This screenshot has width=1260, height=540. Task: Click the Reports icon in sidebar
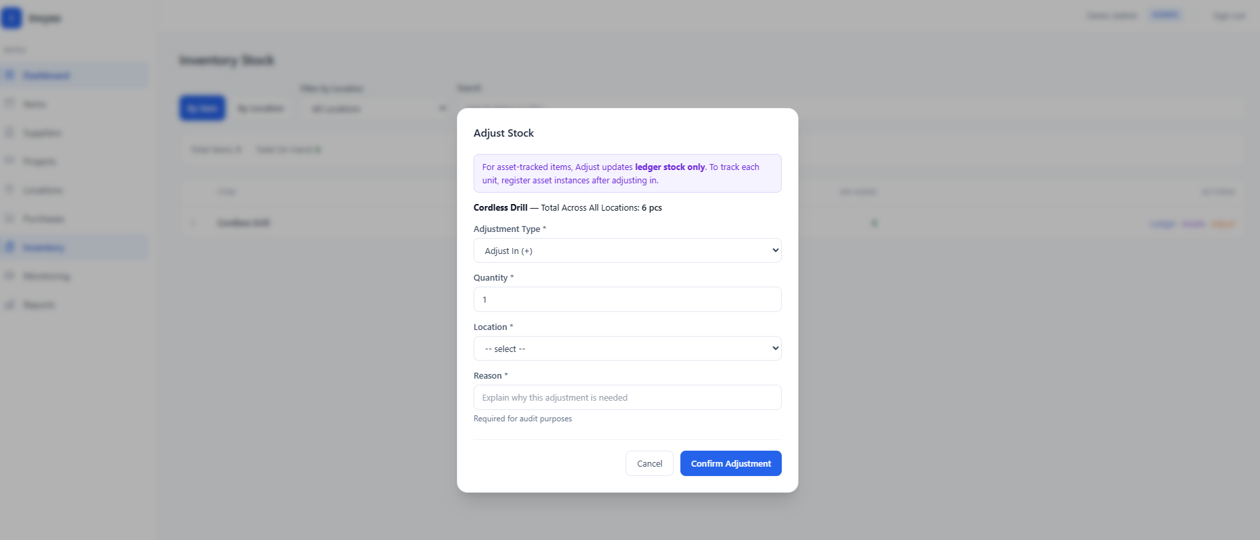coord(10,304)
